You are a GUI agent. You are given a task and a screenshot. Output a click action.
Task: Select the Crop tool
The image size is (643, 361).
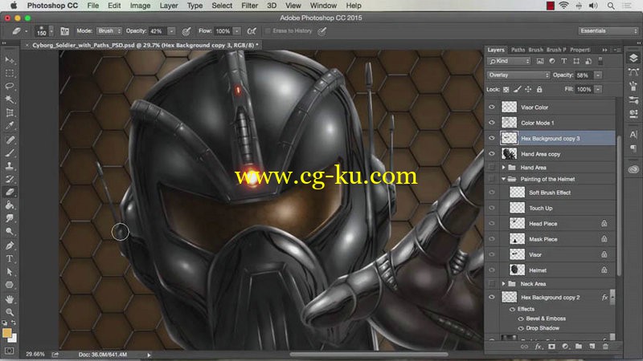[x=10, y=112]
